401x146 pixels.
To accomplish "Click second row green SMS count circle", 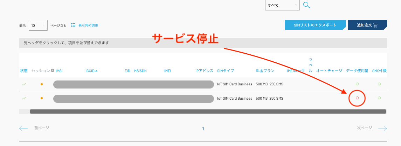I will (379, 98).
